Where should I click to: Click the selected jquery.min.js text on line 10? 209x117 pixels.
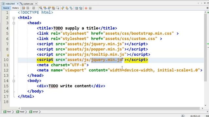(106, 60)
